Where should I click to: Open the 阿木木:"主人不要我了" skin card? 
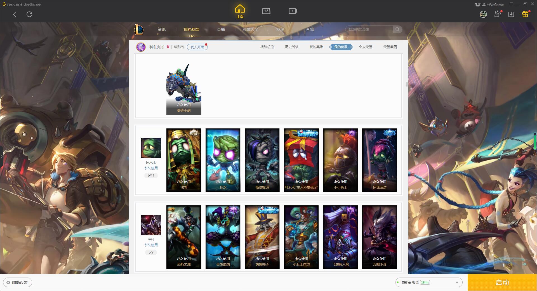[x=301, y=160]
